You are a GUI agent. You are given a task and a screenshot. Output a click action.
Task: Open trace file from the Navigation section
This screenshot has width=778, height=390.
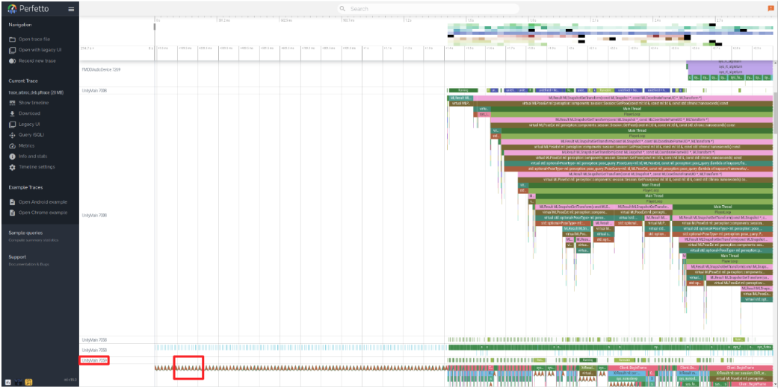(34, 39)
